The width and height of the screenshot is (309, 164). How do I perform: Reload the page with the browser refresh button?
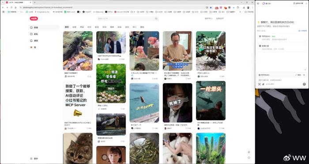(11, 8)
